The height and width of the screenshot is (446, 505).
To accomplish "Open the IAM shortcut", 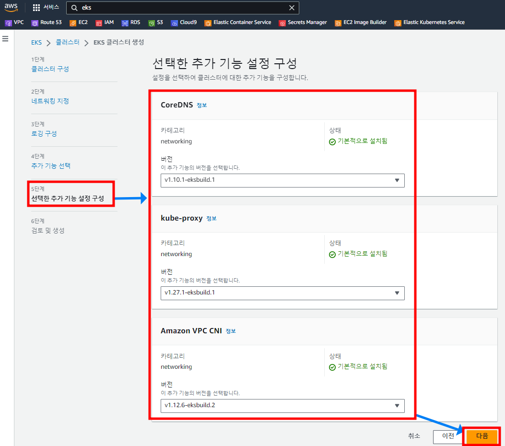I will [105, 23].
